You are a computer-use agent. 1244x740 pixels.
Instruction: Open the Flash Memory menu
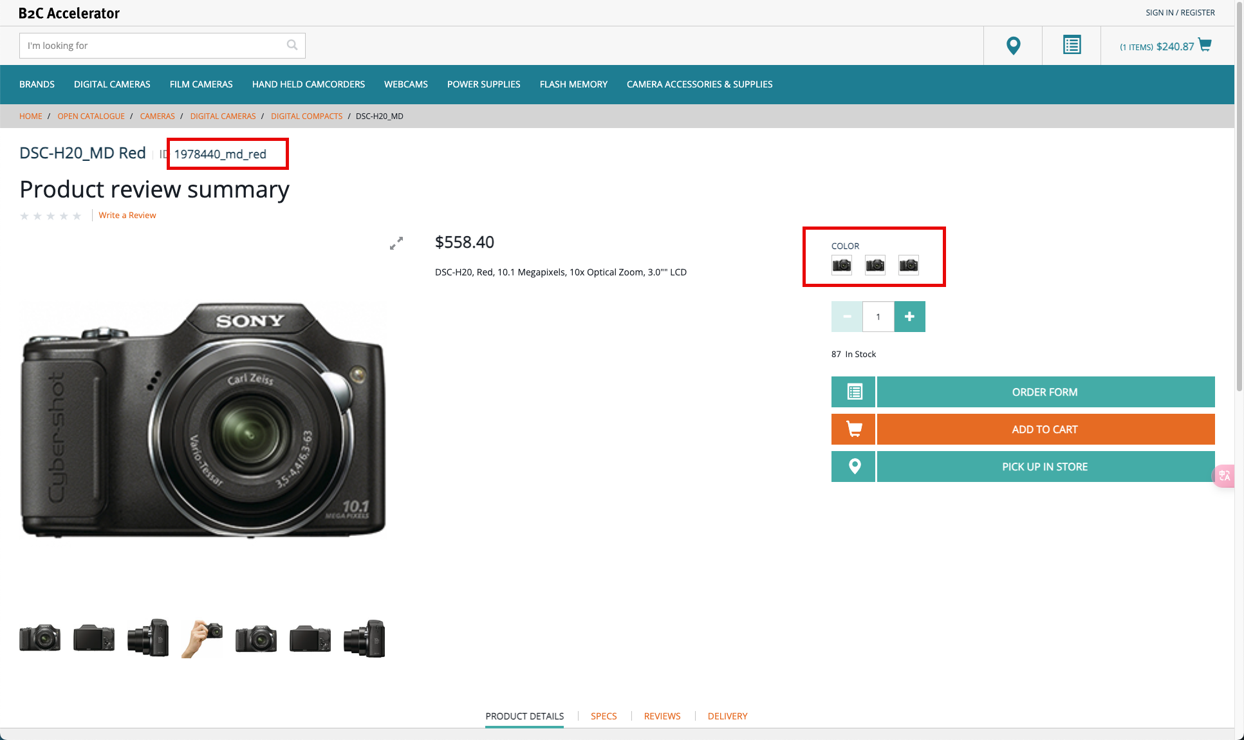click(573, 84)
